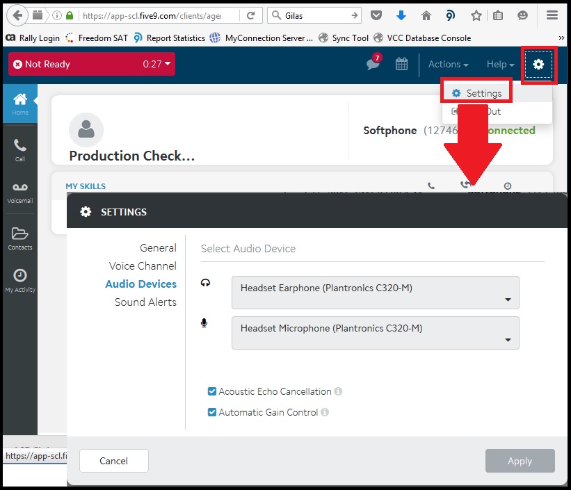
Task: Click the Apply button
Action: 520,461
